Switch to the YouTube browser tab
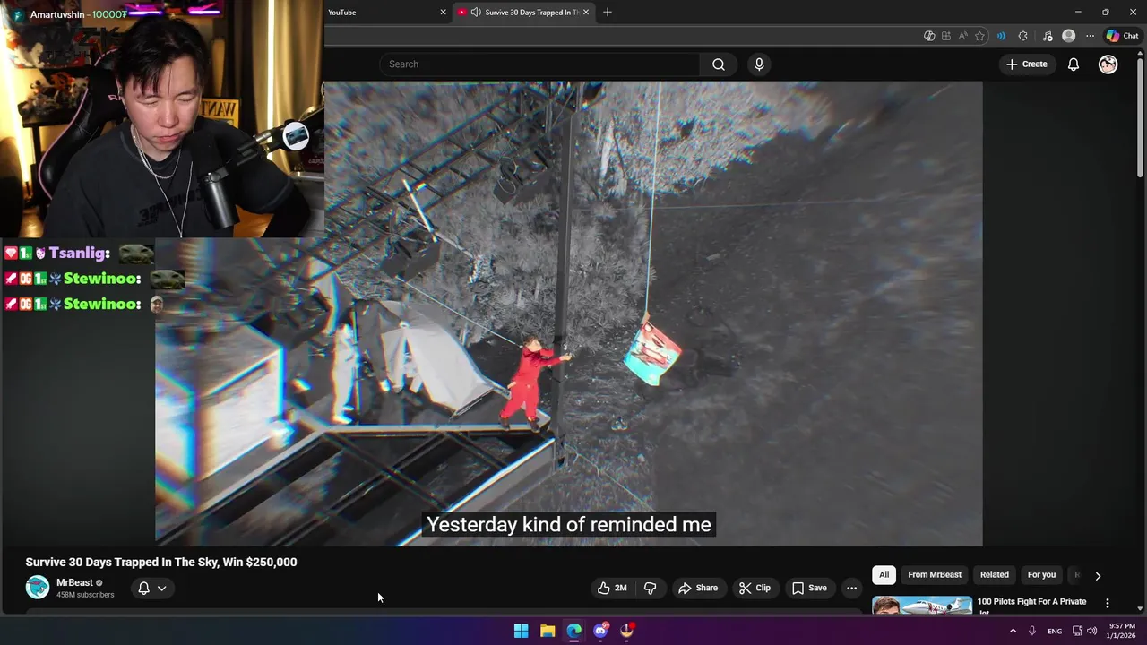This screenshot has width=1147, height=645. pos(385,13)
